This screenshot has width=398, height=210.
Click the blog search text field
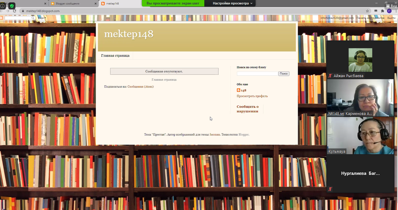pos(257,74)
